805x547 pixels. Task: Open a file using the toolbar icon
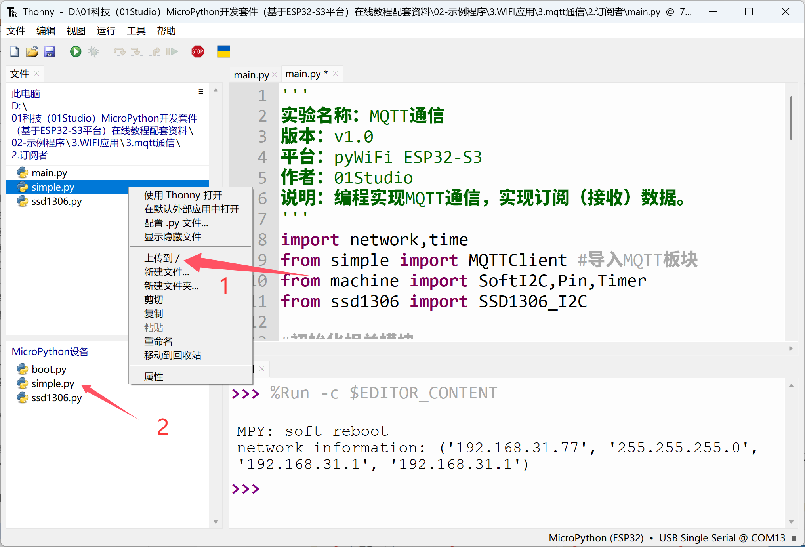32,51
